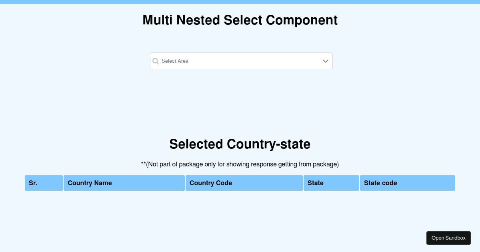
Task: Click the magnifying glass search icon
Action: point(156,61)
